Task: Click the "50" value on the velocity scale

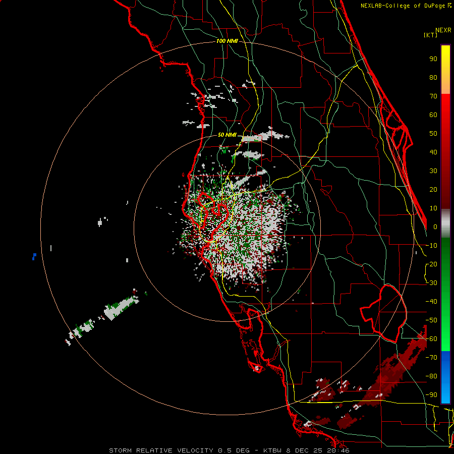Action: point(433,134)
